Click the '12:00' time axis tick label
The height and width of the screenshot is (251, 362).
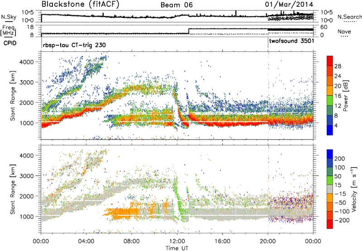click(x=177, y=241)
